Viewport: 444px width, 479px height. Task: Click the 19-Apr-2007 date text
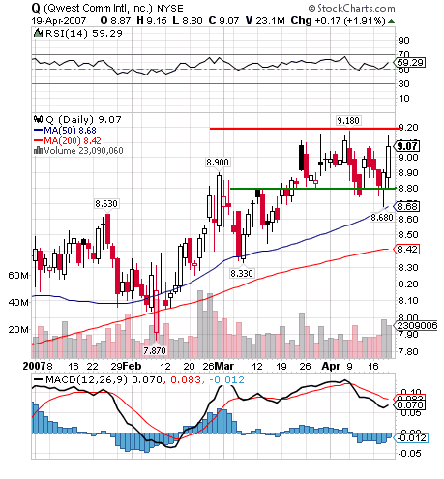click(59, 21)
